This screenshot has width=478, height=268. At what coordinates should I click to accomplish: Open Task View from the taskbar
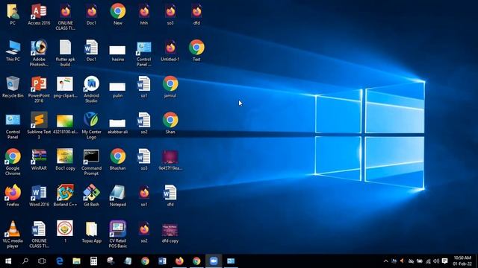(42, 261)
